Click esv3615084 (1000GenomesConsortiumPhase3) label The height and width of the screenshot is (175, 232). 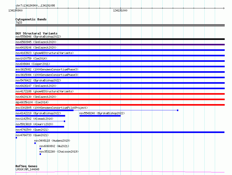(x=47, y=75)
